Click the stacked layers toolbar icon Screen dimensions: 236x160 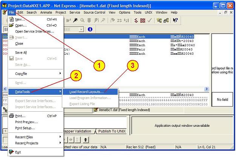(x=89, y=20)
